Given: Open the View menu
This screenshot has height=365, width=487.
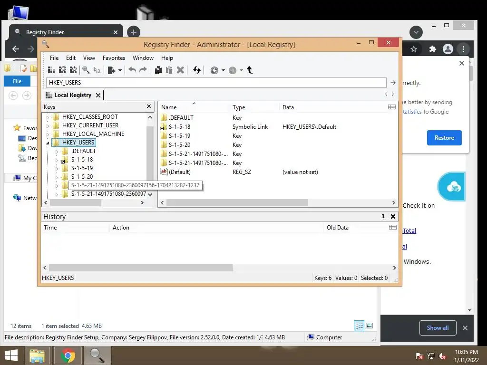Looking at the screenshot, I should click(89, 58).
